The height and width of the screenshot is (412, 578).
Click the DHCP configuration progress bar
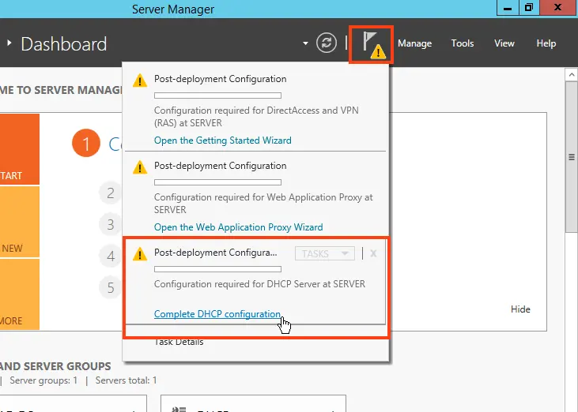[x=217, y=269]
